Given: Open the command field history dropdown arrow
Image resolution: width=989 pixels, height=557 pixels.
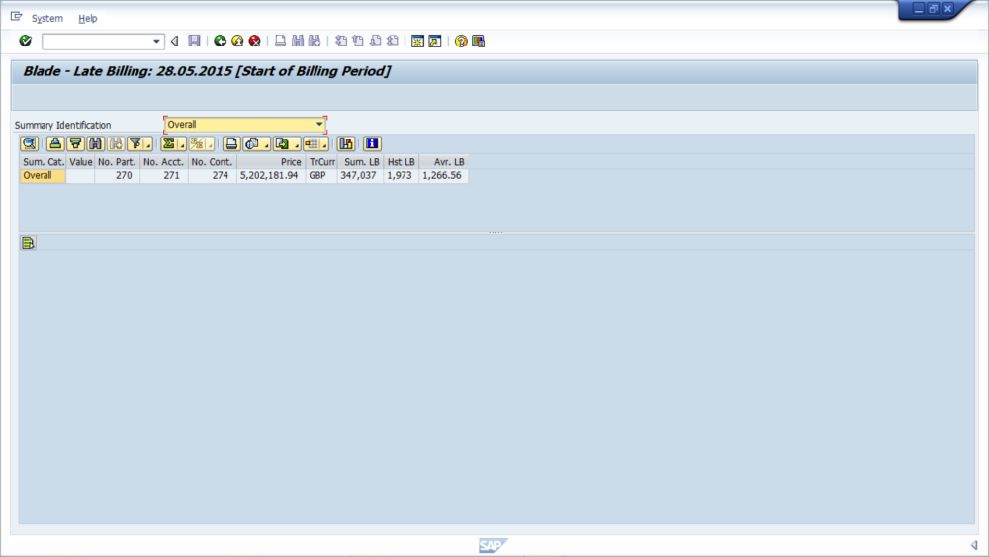Looking at the screenshot, I should (x=156, y=41).
